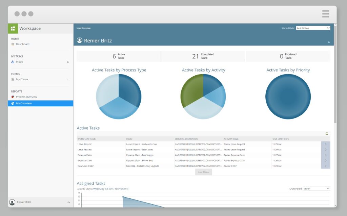
Task: Click the user avatar beside Renier Britz heading
Action: (x=80, y=40)
